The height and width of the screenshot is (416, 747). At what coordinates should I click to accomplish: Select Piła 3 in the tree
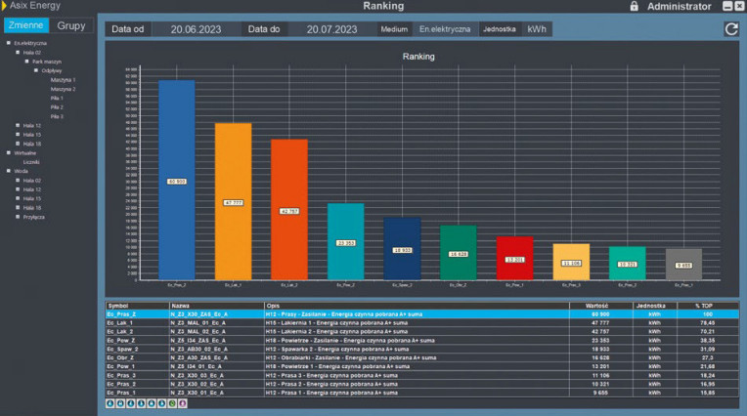tap(57, 116)
